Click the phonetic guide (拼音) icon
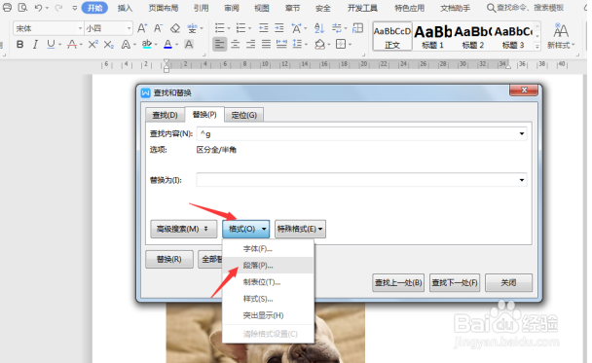This screenshot has width=592, height=363. coord(192,28)
